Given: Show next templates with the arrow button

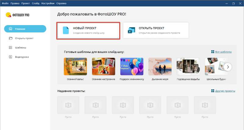Looking at the screenshot, I should pyautogui.click(x=228, y=67).
